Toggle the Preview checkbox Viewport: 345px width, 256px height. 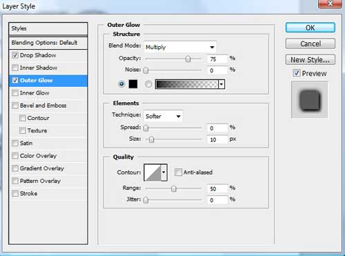click(297, 73)
